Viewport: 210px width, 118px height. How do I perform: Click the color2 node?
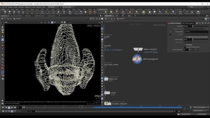(x=107, y=93)
